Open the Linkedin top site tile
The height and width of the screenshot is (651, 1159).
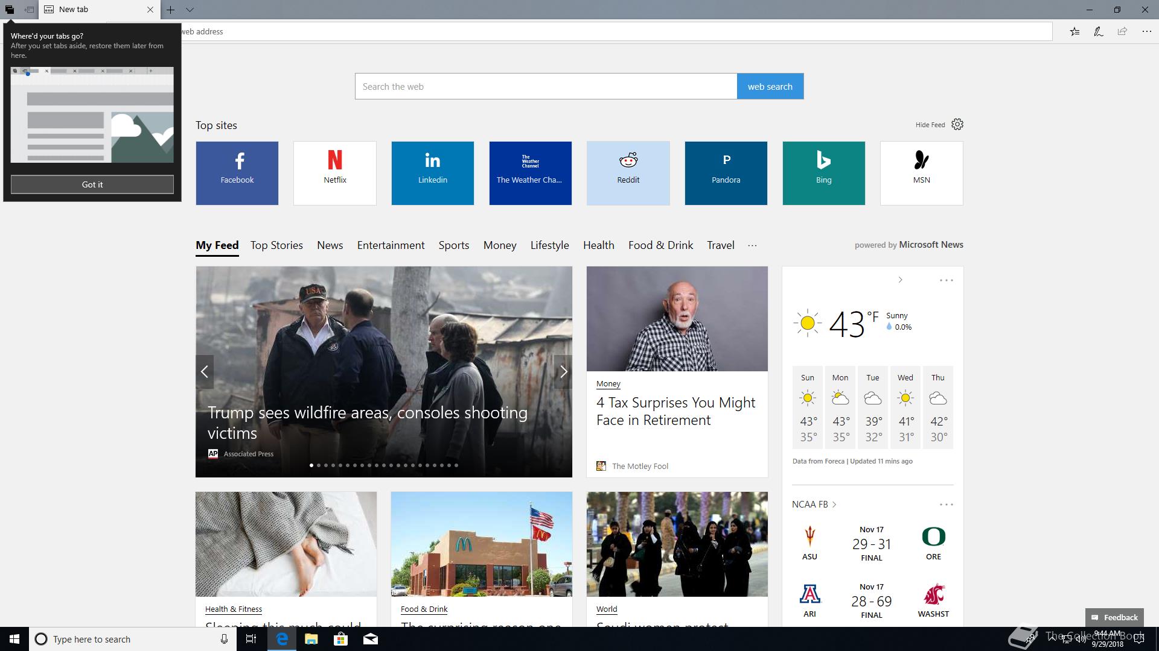(x=433, y=173)
